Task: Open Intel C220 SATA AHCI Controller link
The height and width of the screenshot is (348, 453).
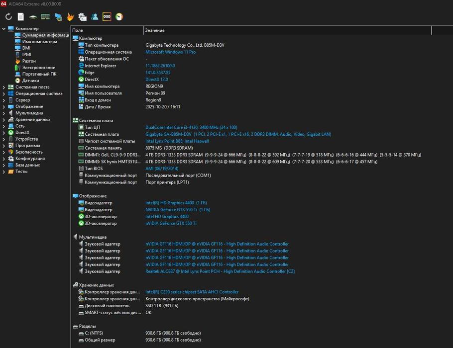Action: 192,292
